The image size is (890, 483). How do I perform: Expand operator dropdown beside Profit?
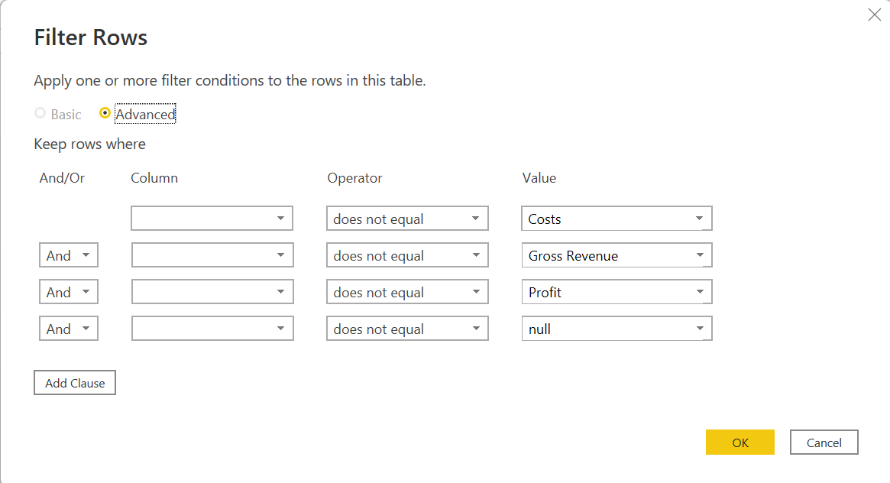407,292
